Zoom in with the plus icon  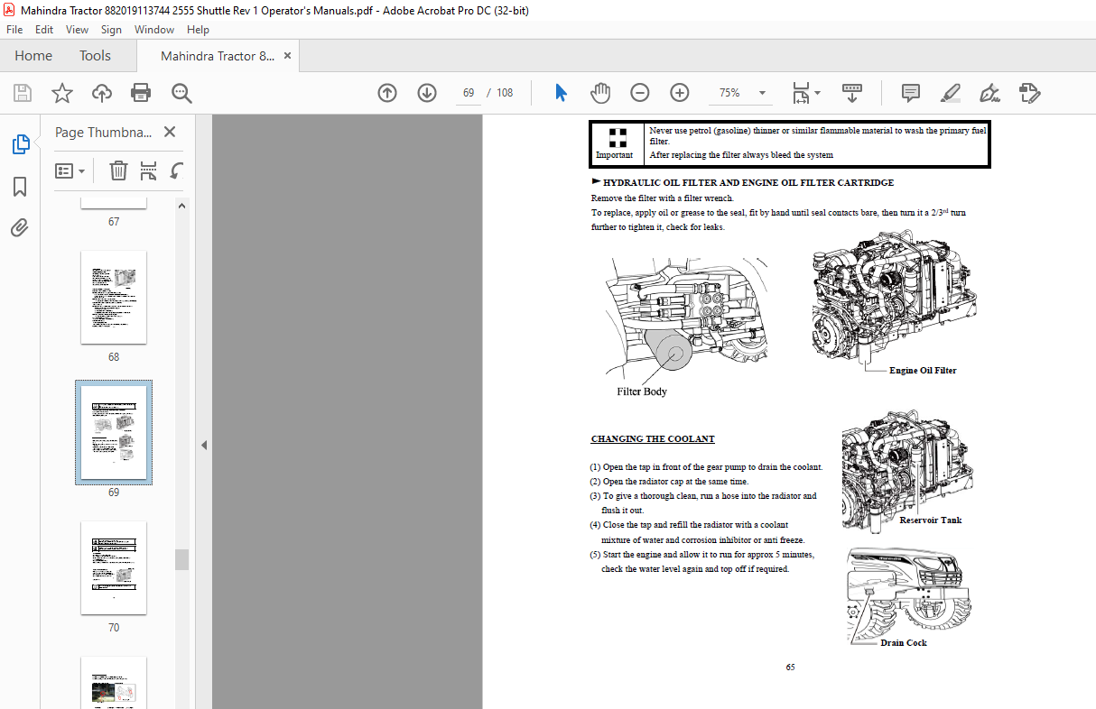click(x=680, y=93)
